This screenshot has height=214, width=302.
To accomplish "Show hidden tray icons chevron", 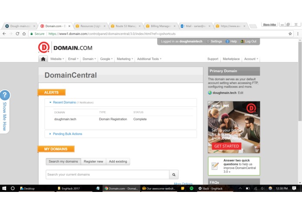I will 240,188.
